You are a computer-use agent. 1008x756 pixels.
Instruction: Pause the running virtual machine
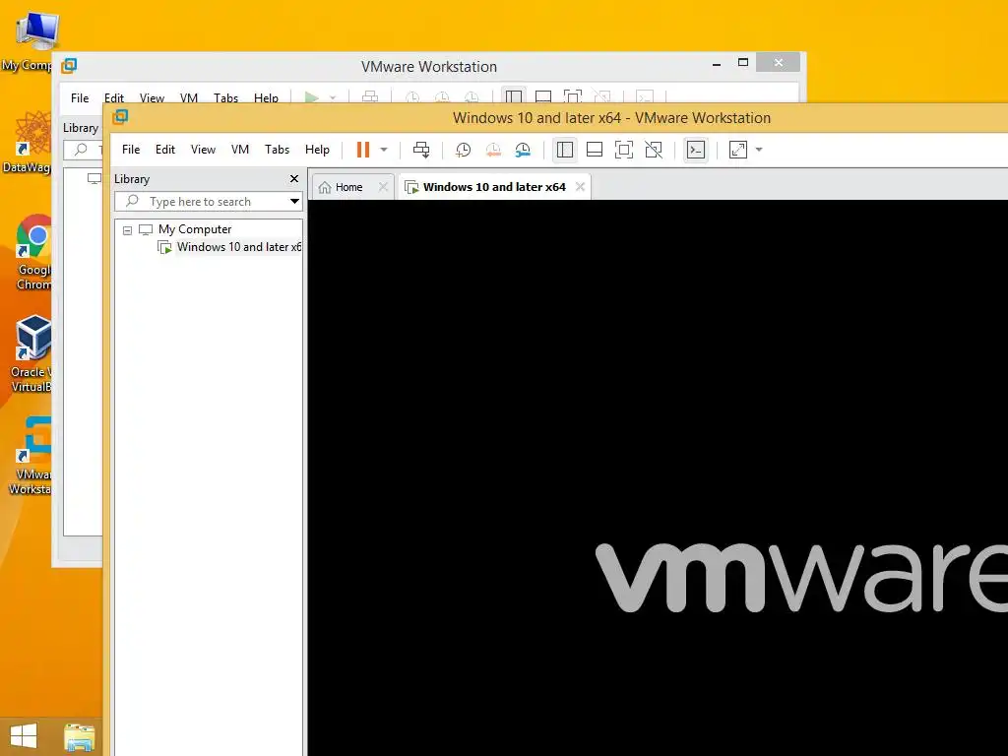[363, 150]
